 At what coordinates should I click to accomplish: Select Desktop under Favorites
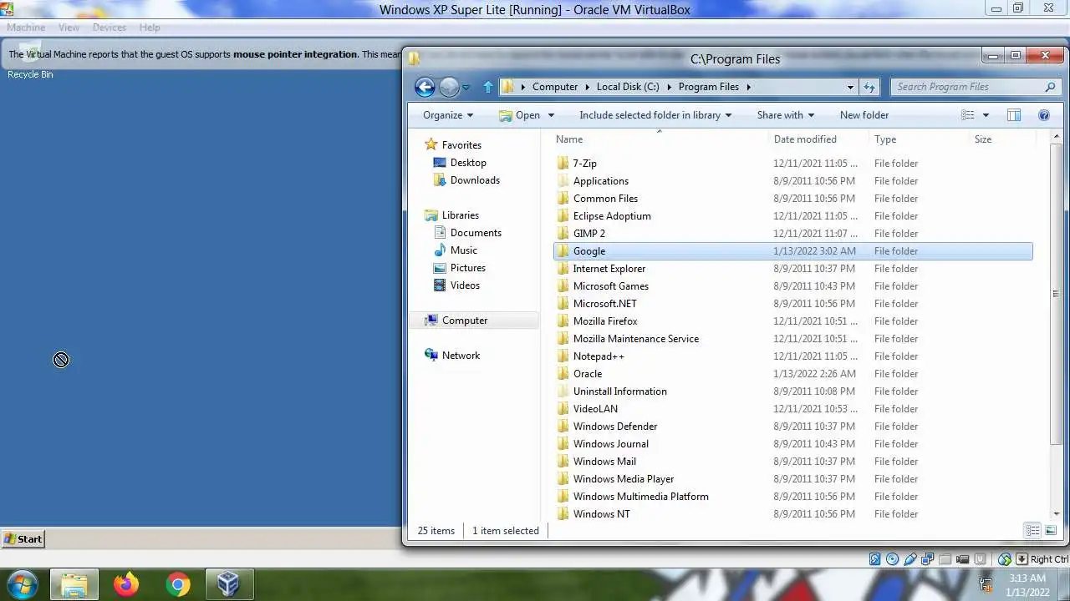(x=459, y=163)
